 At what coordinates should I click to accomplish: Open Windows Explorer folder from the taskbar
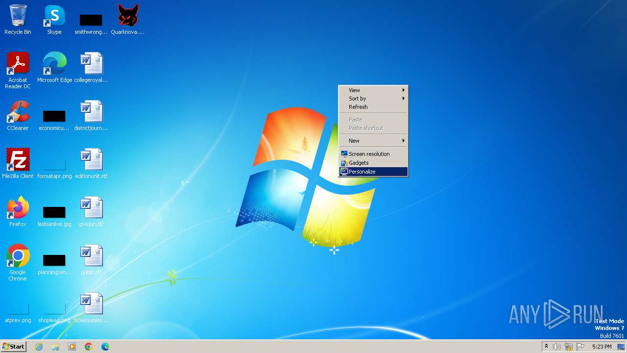coord(55,347)
